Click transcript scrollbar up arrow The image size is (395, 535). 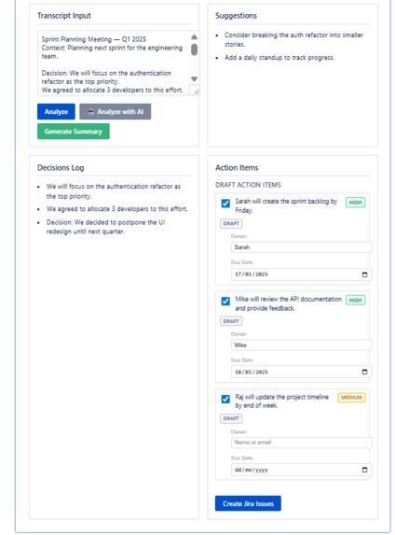click(x=194, y=36)
